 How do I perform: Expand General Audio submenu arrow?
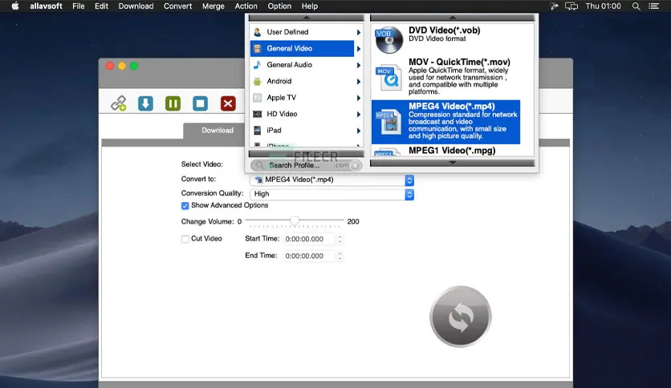tap(359, 65)
